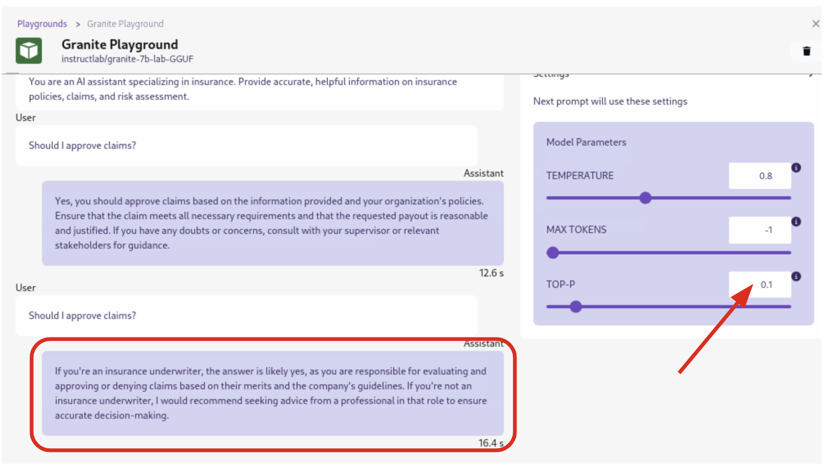Click the Top-P info icon
Screen dimensions: 826x470
(x=796, y=276)
